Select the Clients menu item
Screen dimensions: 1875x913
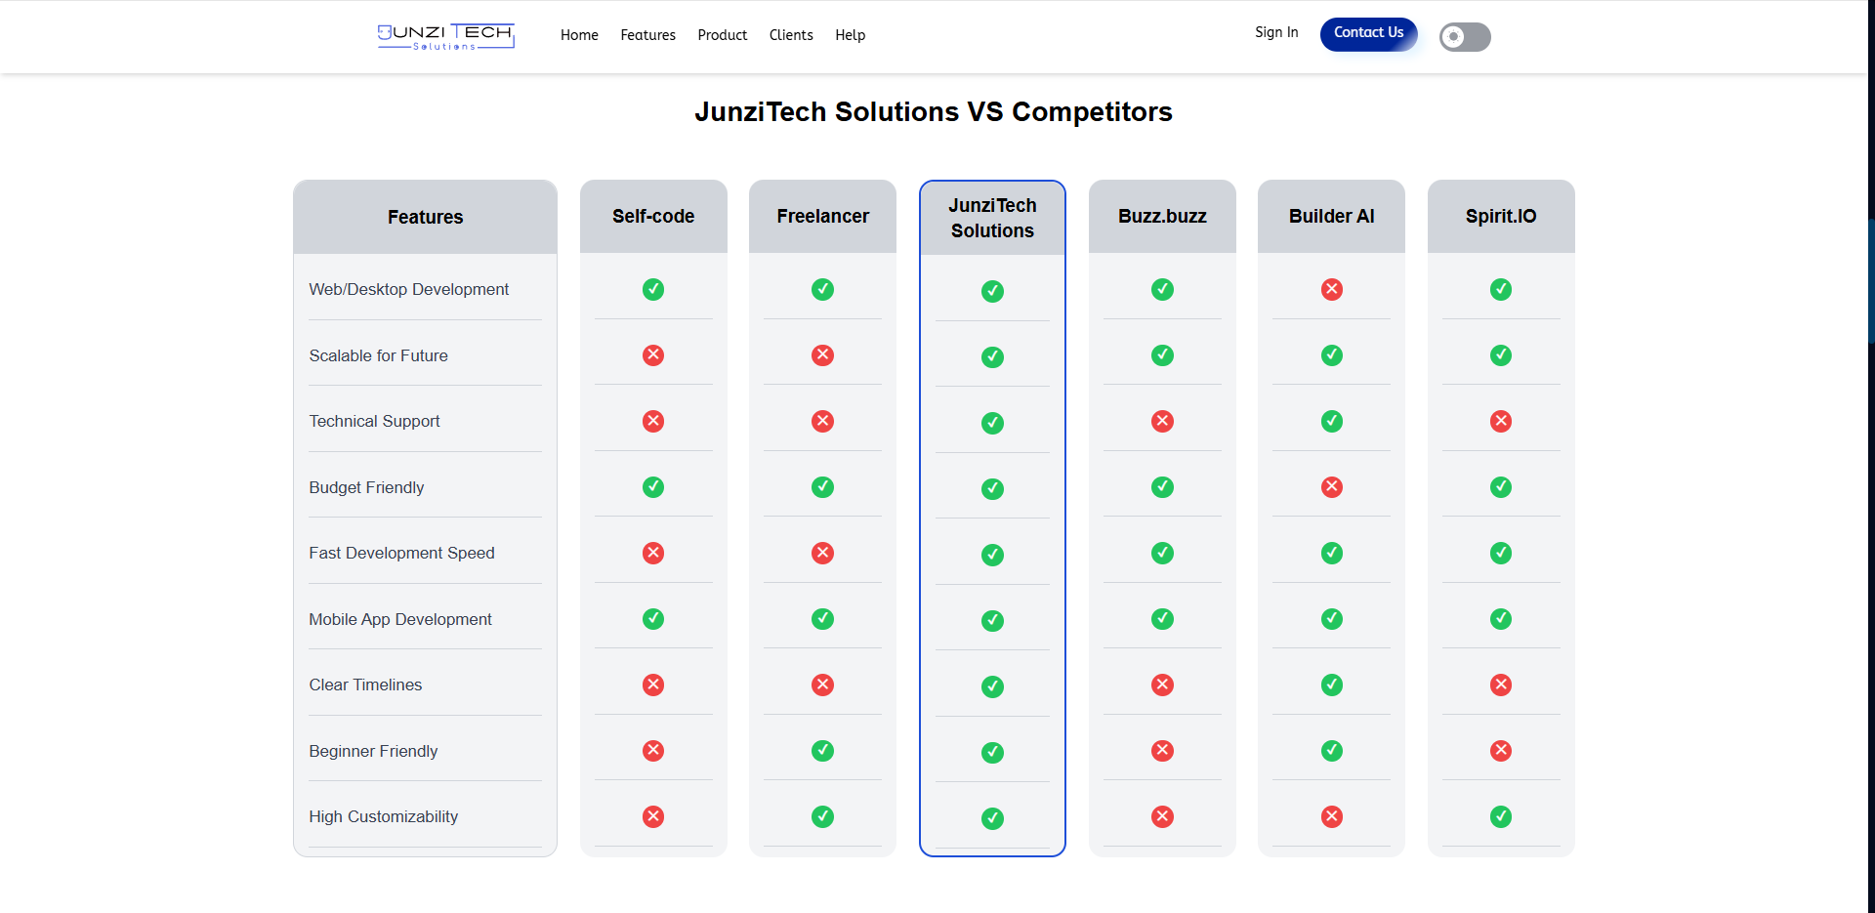[791, 35]
